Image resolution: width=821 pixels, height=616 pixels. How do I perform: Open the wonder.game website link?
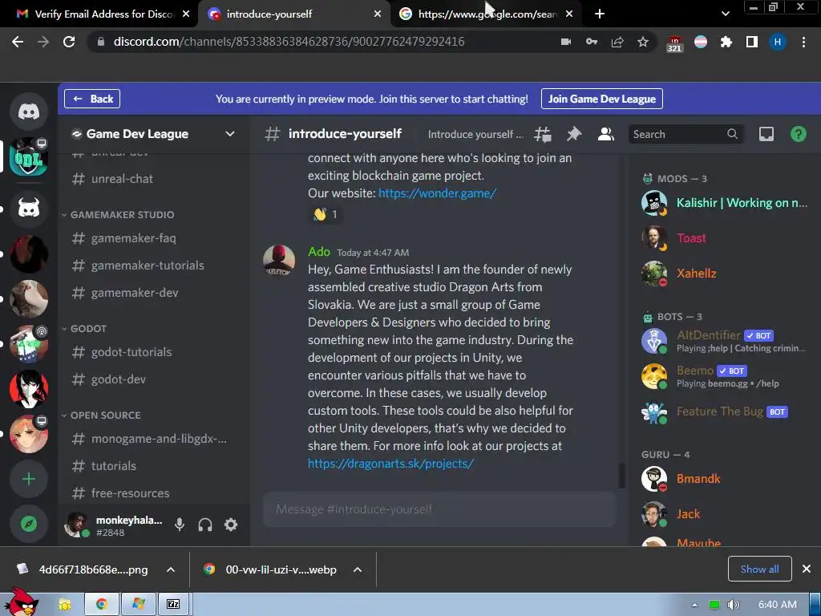point(437,193)
